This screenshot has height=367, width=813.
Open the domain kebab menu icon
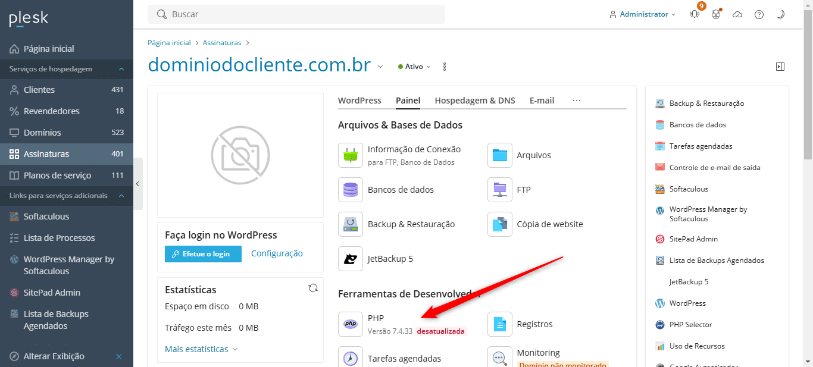click(x=445, y=67)
